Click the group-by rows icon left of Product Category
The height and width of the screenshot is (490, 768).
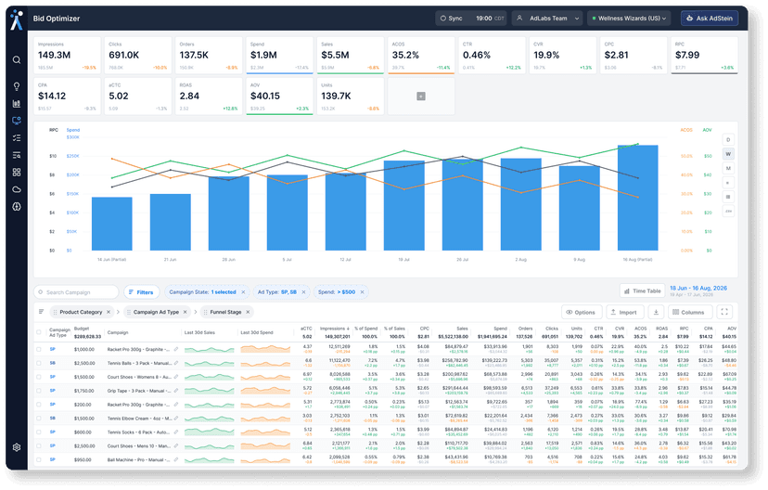click(41, 312)
